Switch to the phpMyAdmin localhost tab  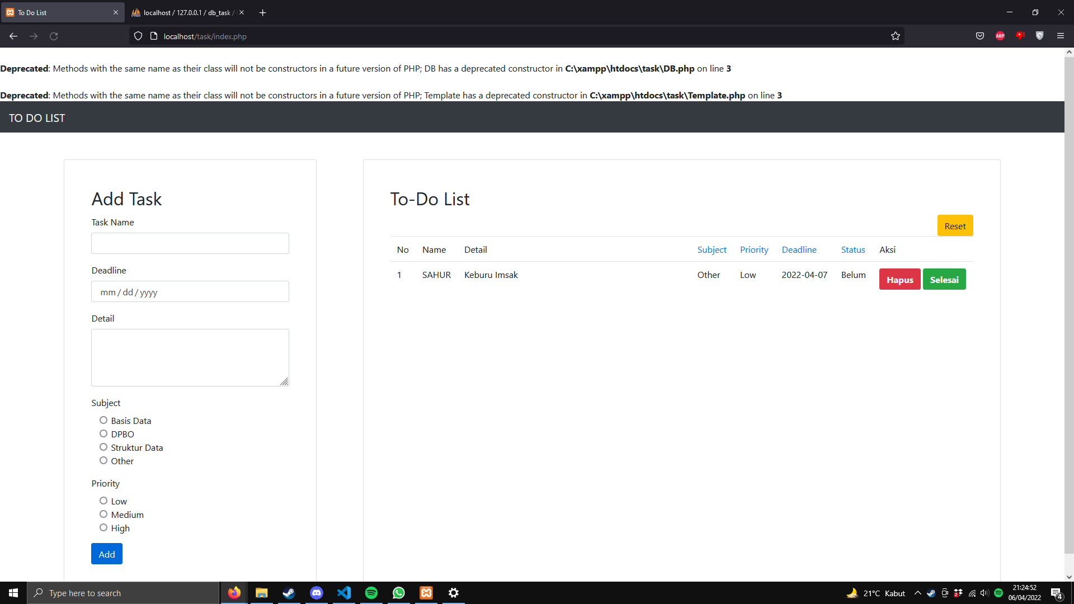coord(185,12)
